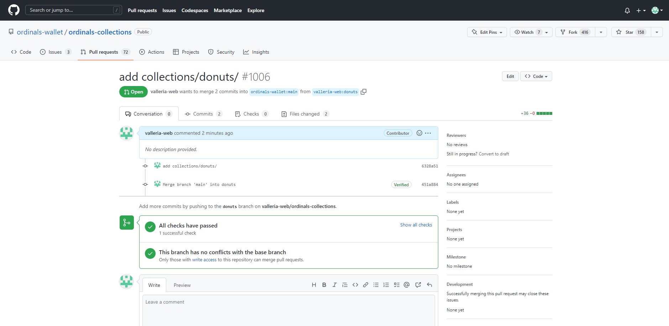Add a task list to comment
This screenshot has width=669, height=326.
point(396,285)
